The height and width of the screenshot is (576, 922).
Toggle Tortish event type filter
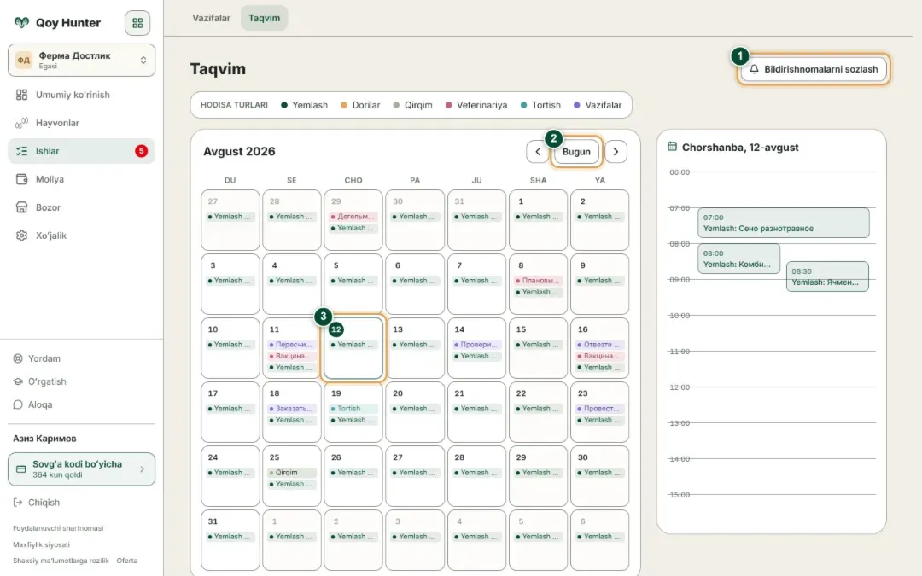click(540, 105)
